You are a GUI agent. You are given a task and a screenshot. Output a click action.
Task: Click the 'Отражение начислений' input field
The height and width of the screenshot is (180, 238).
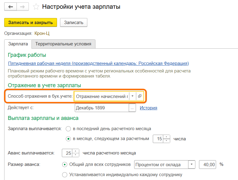(102, 96)
